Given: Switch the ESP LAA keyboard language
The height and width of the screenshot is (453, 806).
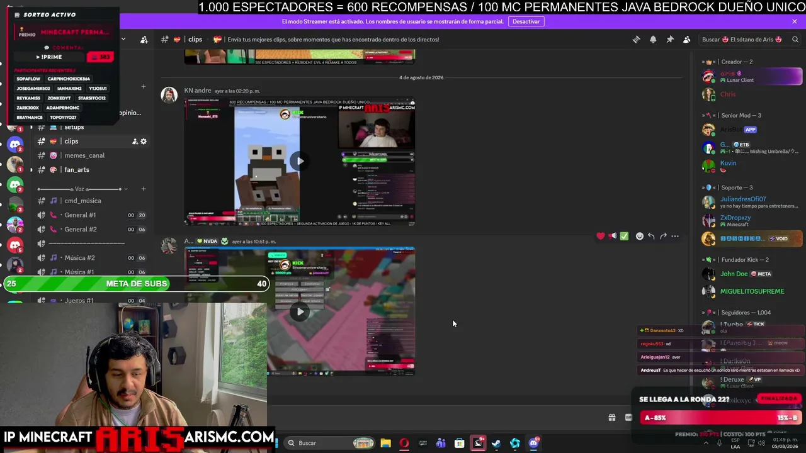Looking at the screenshot, I should click(x=735, y=444).
